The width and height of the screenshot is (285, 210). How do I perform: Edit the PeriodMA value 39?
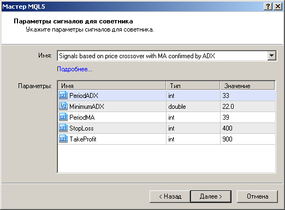[248, 118]
